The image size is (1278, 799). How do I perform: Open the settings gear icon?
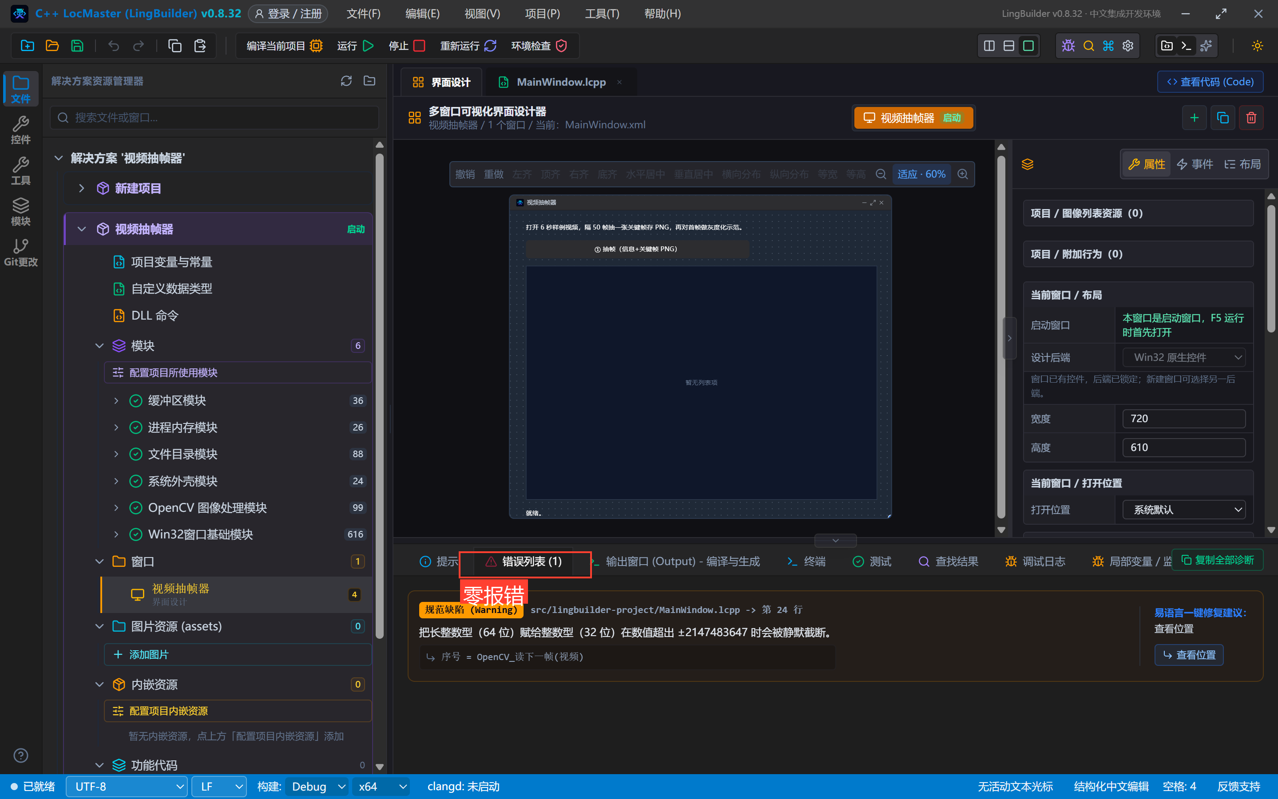1128,46
